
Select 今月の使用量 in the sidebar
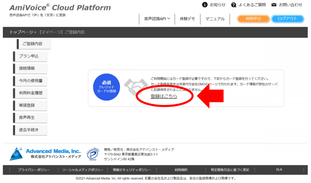coord(30,81)
